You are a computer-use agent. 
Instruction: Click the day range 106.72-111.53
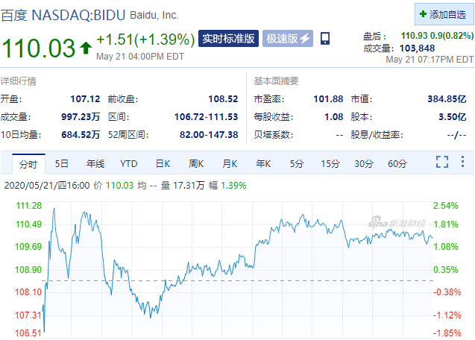(207, 116)
